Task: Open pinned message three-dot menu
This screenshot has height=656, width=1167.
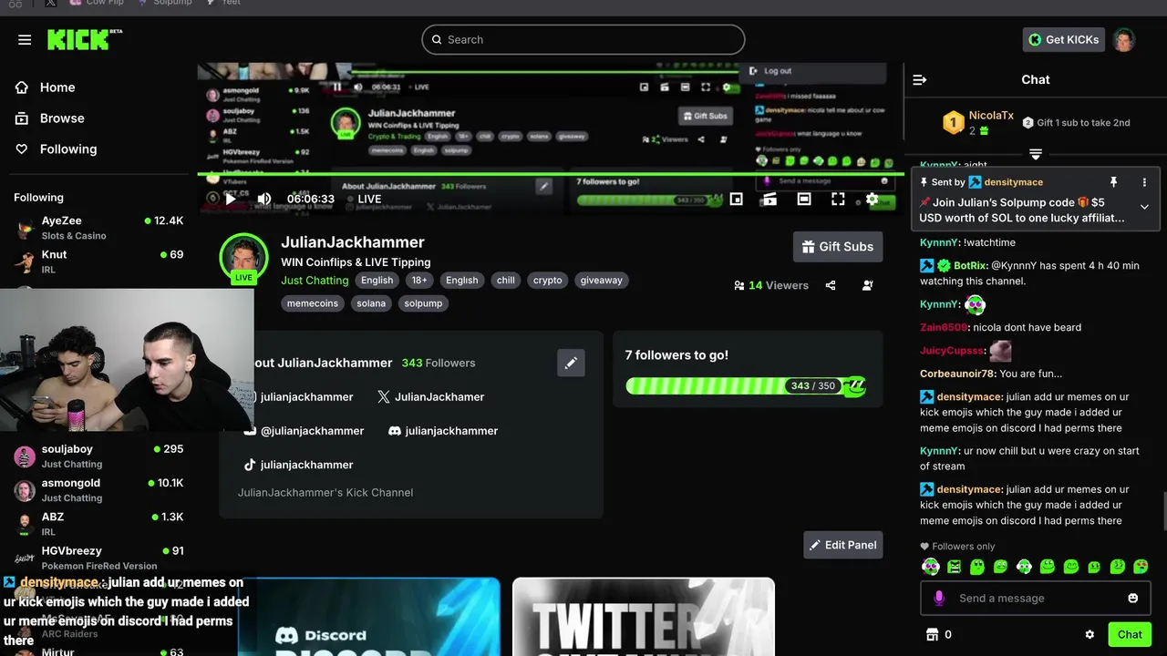Action: (1144, 182)
